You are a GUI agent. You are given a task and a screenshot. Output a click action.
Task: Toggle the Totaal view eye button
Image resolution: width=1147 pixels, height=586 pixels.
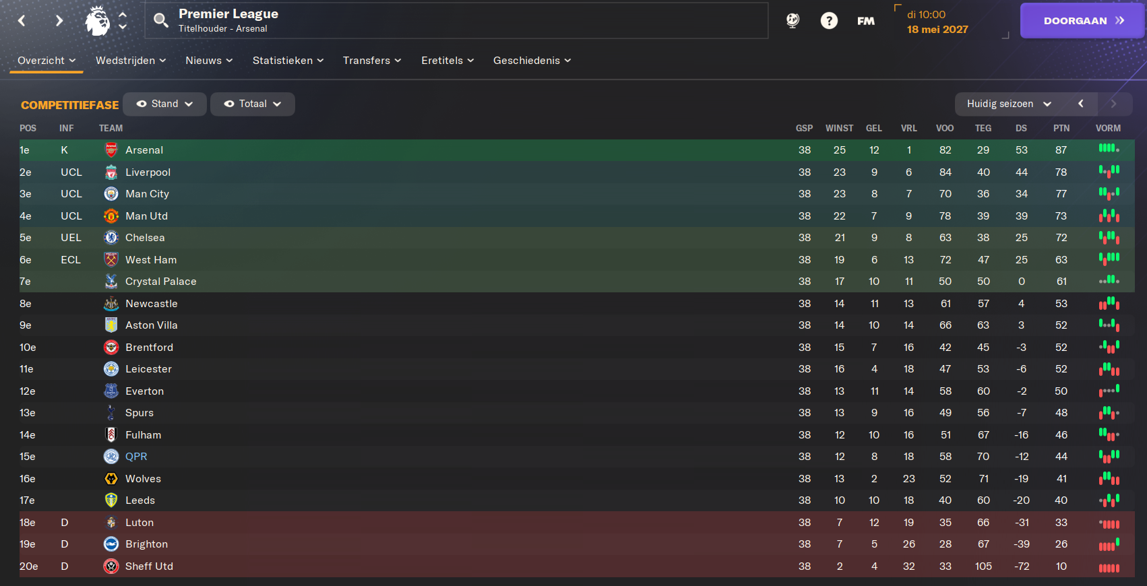click(x=252, y=104)
